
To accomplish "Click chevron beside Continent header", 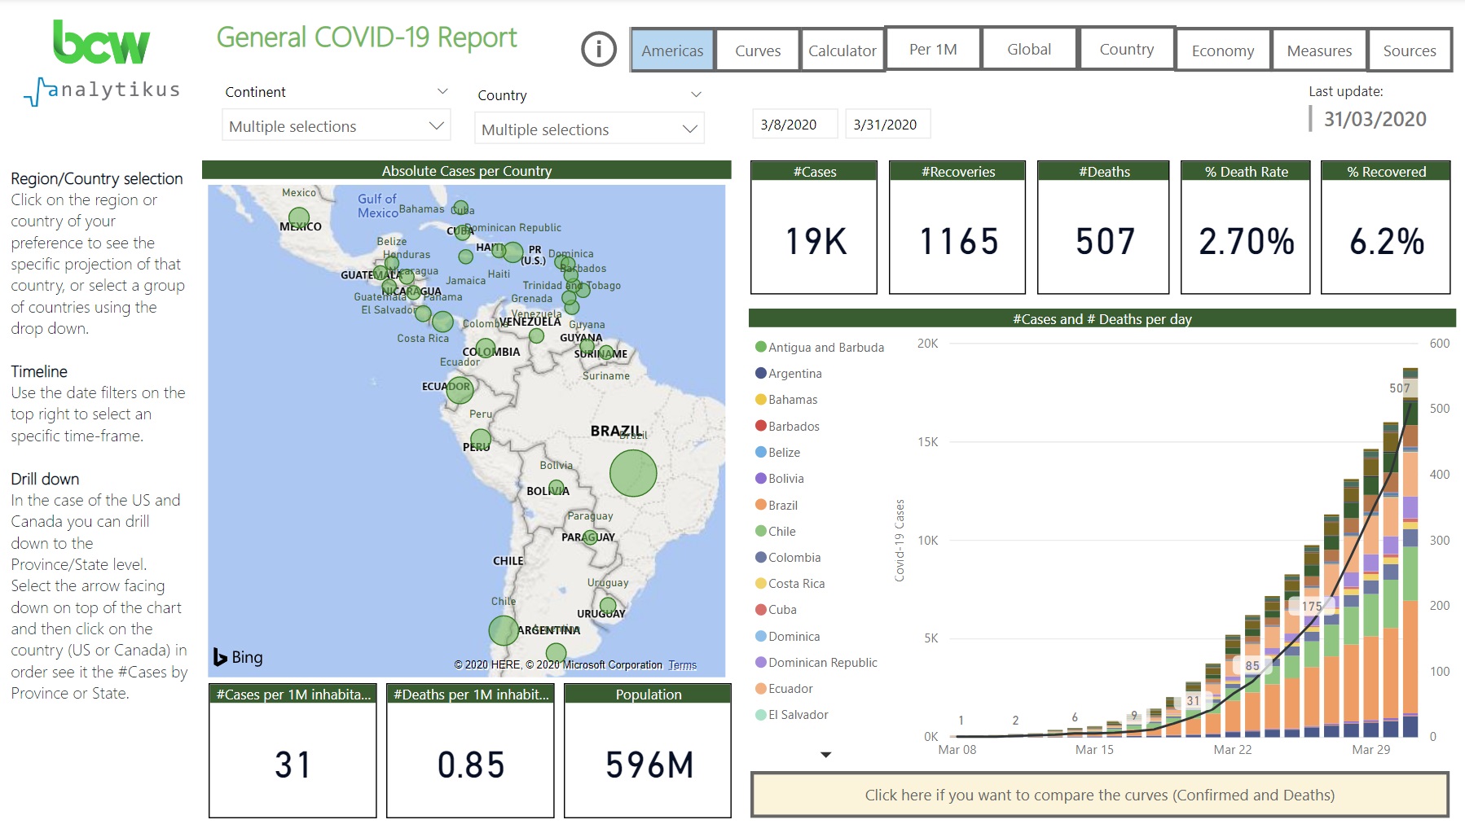I will [442, 91].
